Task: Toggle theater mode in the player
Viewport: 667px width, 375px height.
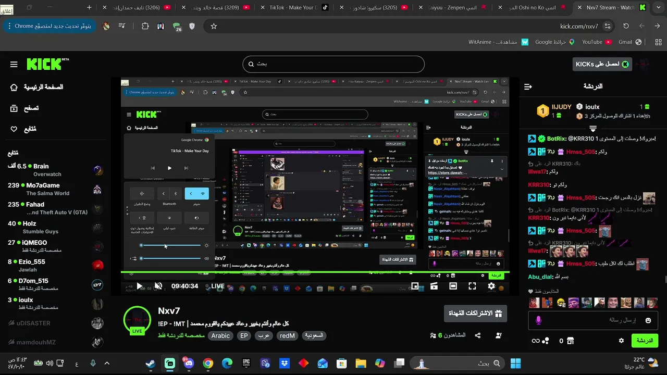Action: click(453, 286)
